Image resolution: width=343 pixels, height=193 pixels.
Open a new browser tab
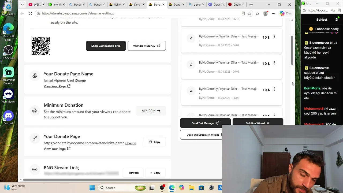[251, 5]
